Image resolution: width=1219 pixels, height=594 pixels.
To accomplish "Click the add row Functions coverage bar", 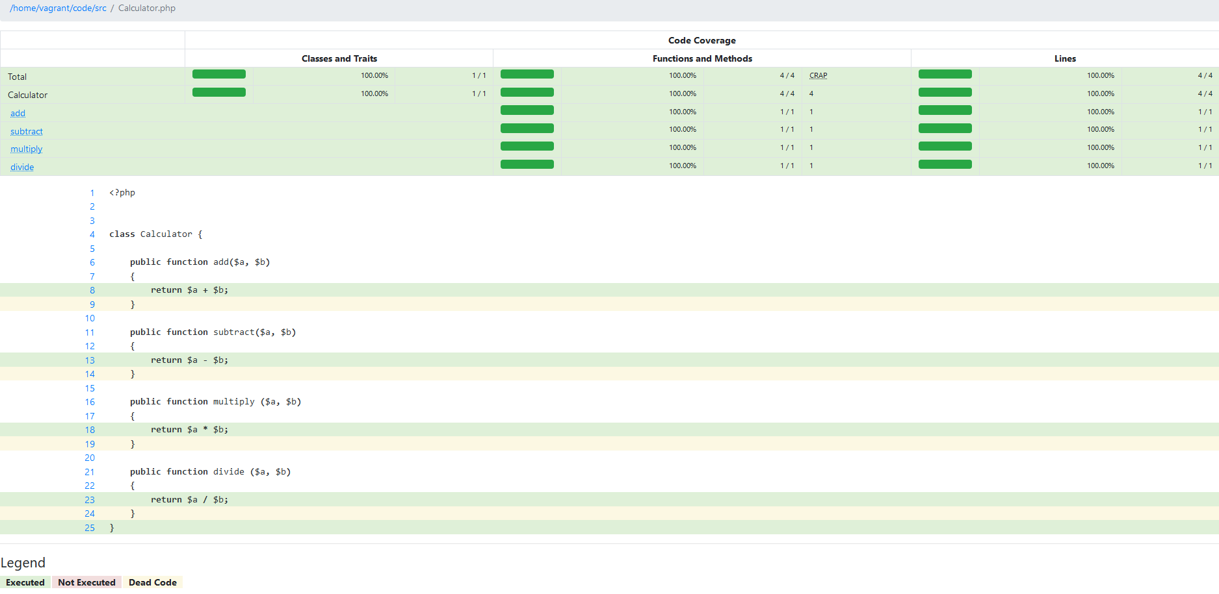I will (527, 110).
